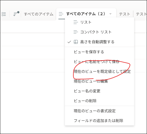Choose 現在のビューを既定値として設定
Screen dimensions: 147x134
100,71
